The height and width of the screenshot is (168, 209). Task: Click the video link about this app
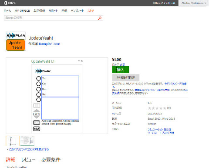29,149
